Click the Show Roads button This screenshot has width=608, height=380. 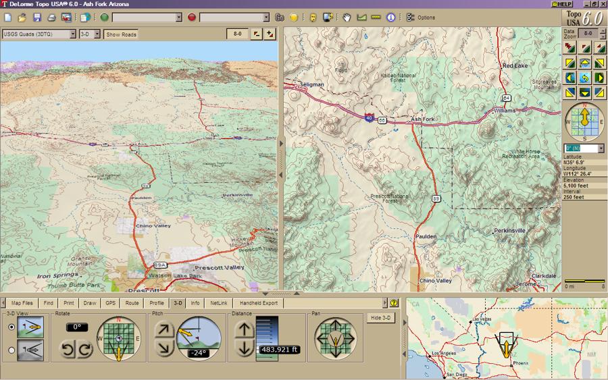click(x=121, y=34)
